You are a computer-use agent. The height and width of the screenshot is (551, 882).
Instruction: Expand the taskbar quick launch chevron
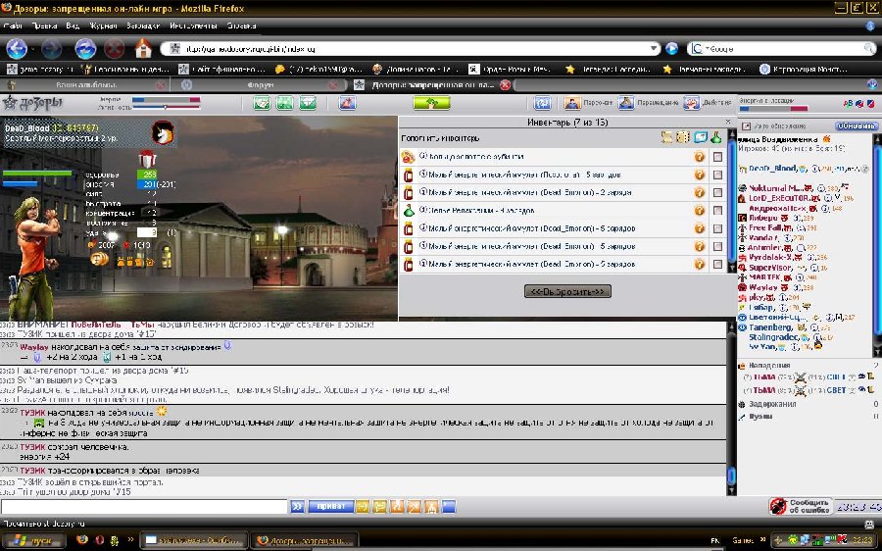click(x=130, y=539)
